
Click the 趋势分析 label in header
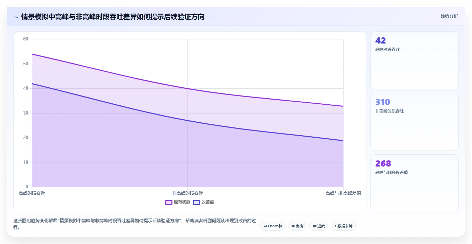pos(449,16)
